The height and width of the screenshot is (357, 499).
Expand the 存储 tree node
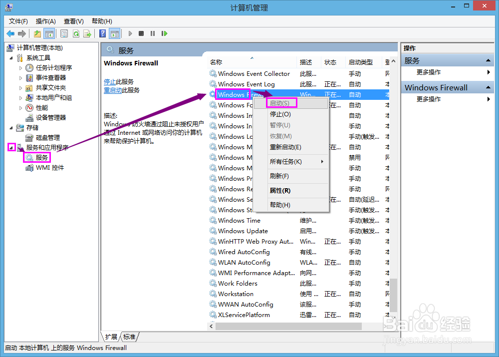(11, 127)
